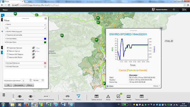The height and width of the screenshot is (107, 190).
Task: Collapse the Données Hydro section
Action: (25, 42)
